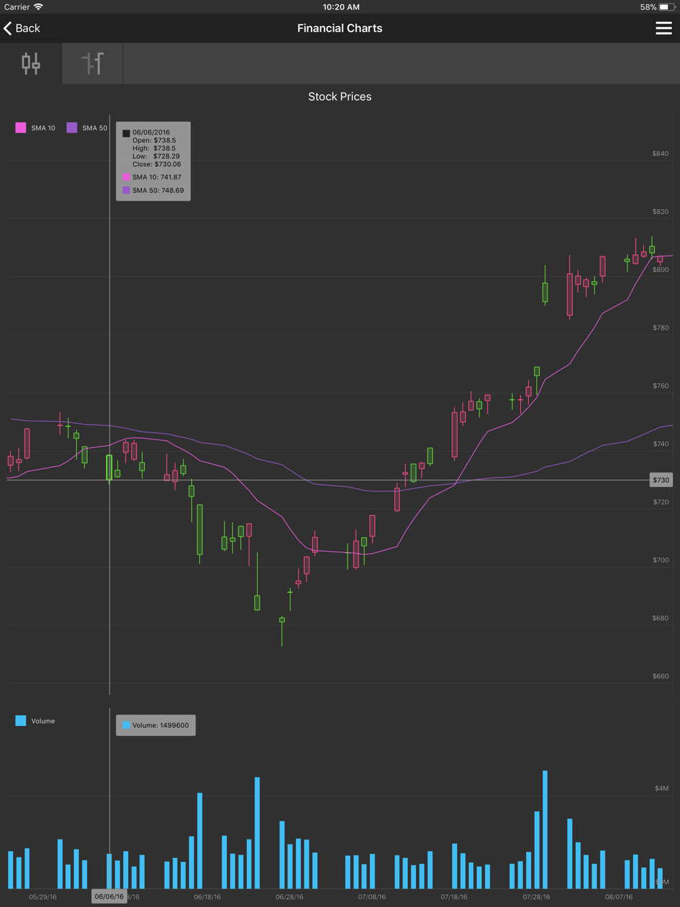The image size is (680, 907).
Task: Click the $660 axis label
Action: (x=660, y=677)
